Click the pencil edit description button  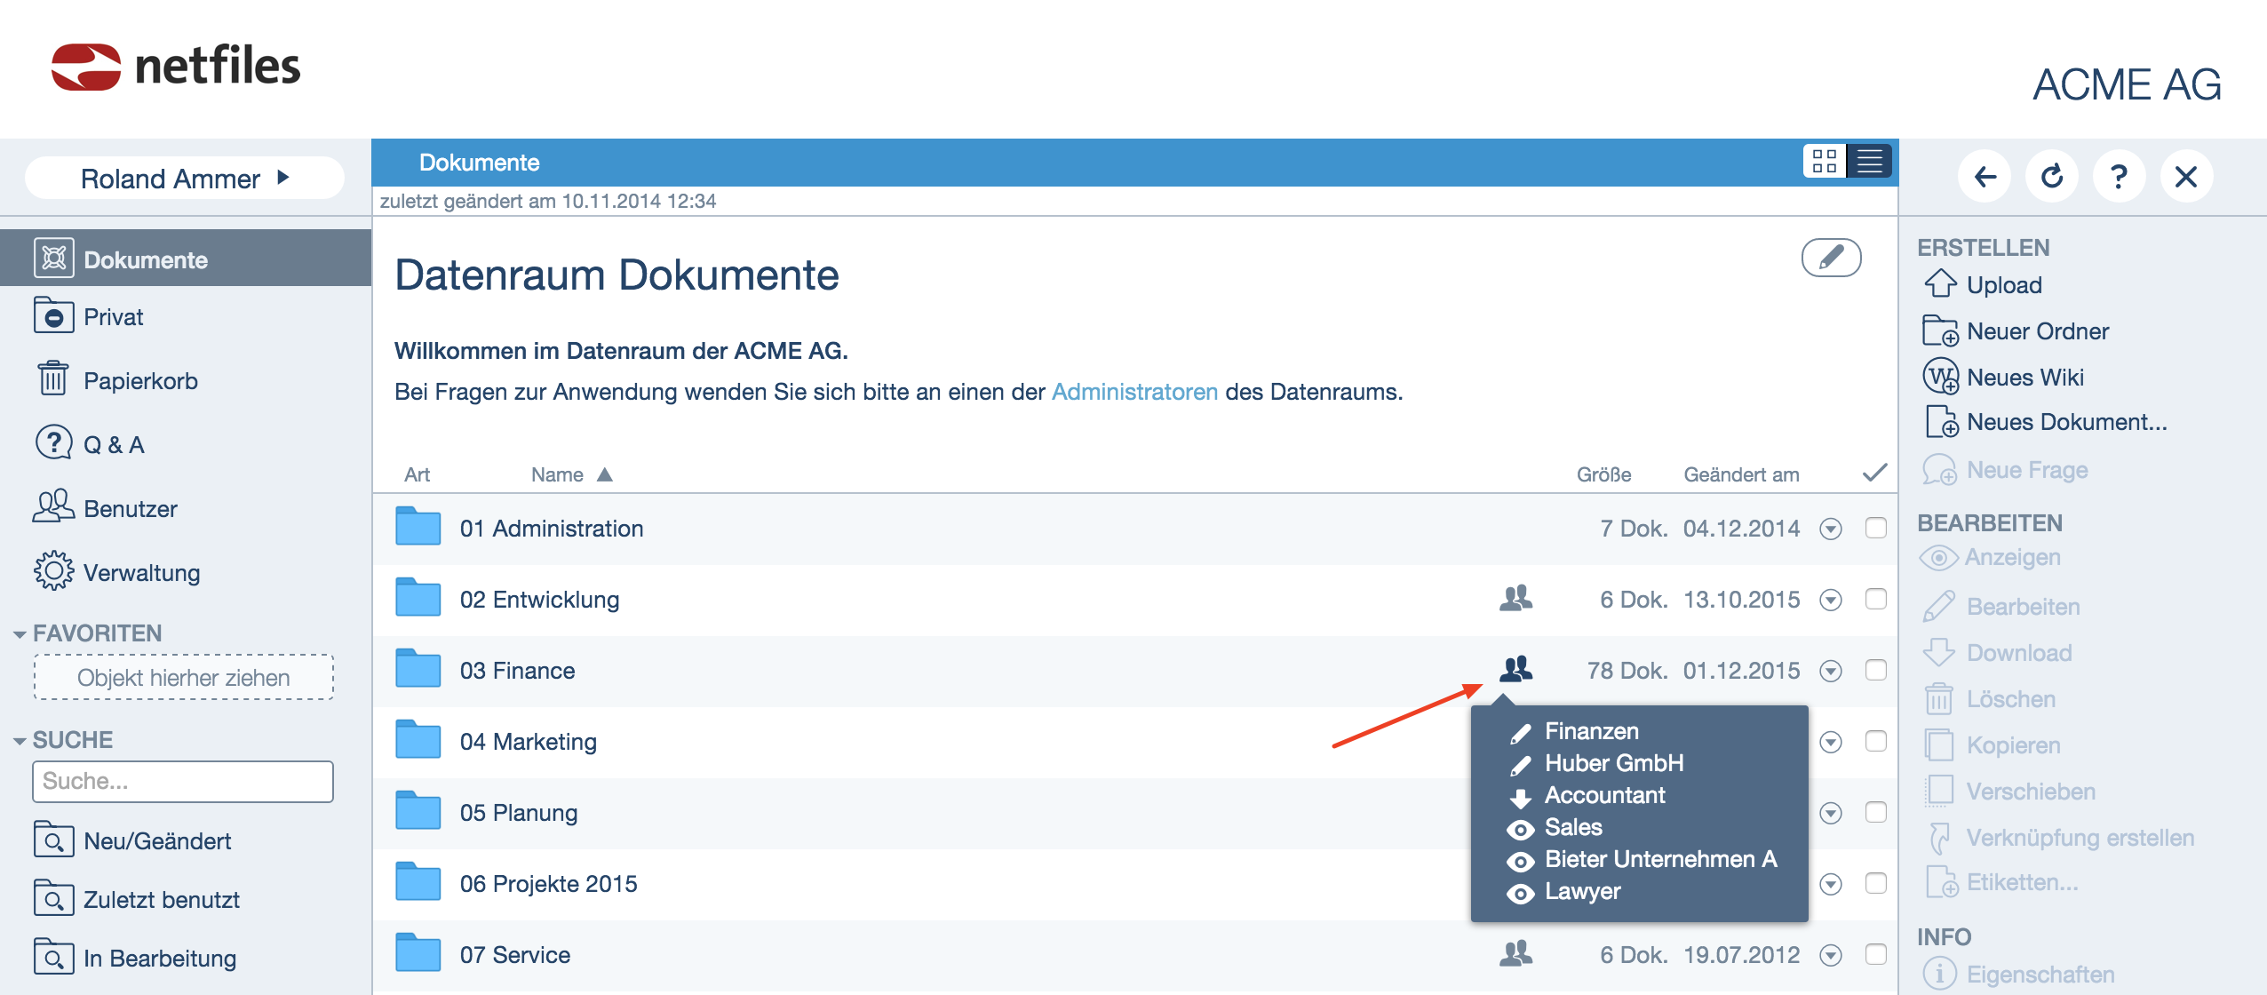pyautogui.click(x=1831, y=258)
